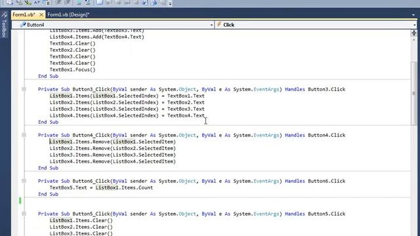This screenshot has height=236, width=420.
Task: Click 'ListBox2.Items.Remove(ListBox2.SelectedItem)' line
Action: click(112, 148)
